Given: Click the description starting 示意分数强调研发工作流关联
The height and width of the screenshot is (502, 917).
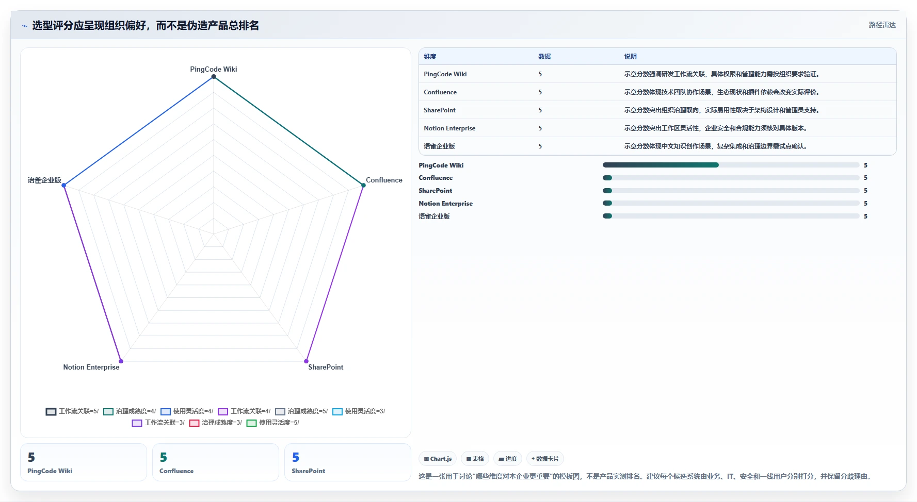Looking at the screenshot, I should tap(723, 74).
